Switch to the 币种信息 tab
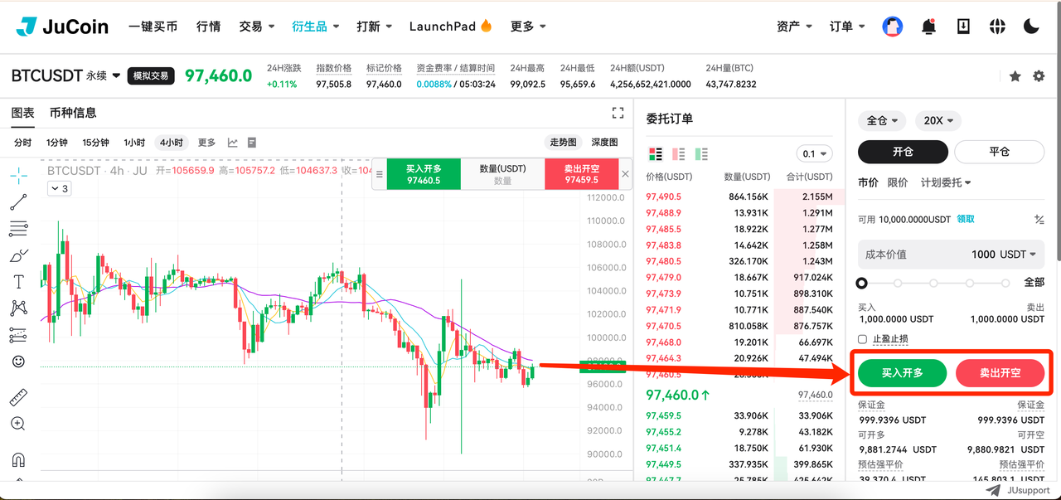The image size is (1061, 500). click(x=73, y=113)
